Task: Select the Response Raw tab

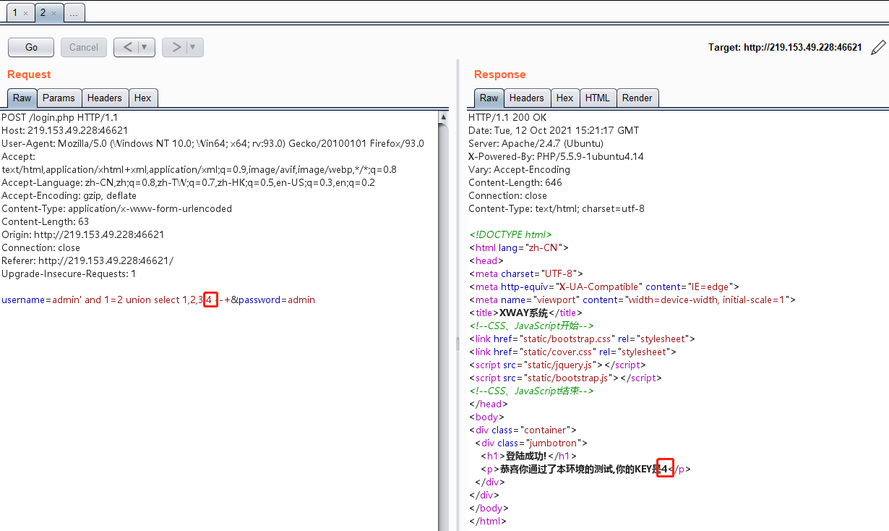Action: coord(489,98)
